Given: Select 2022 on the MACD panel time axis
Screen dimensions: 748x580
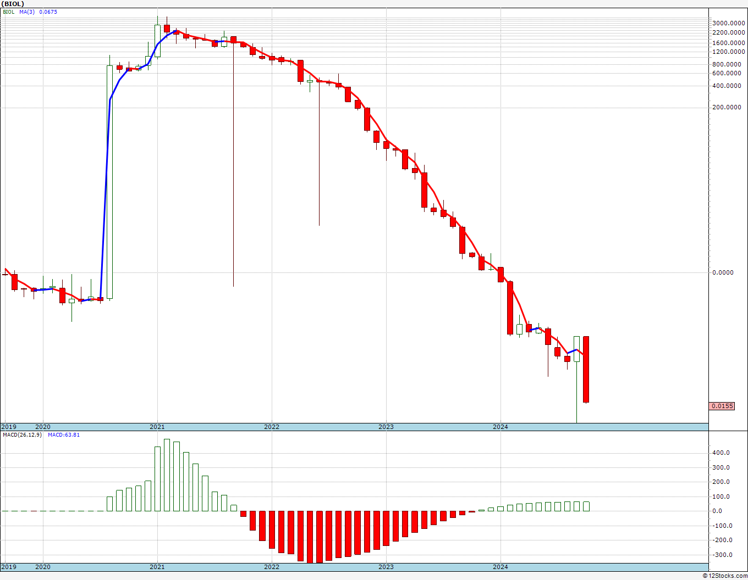Looking at the screenshot, I should coord(271,567).
